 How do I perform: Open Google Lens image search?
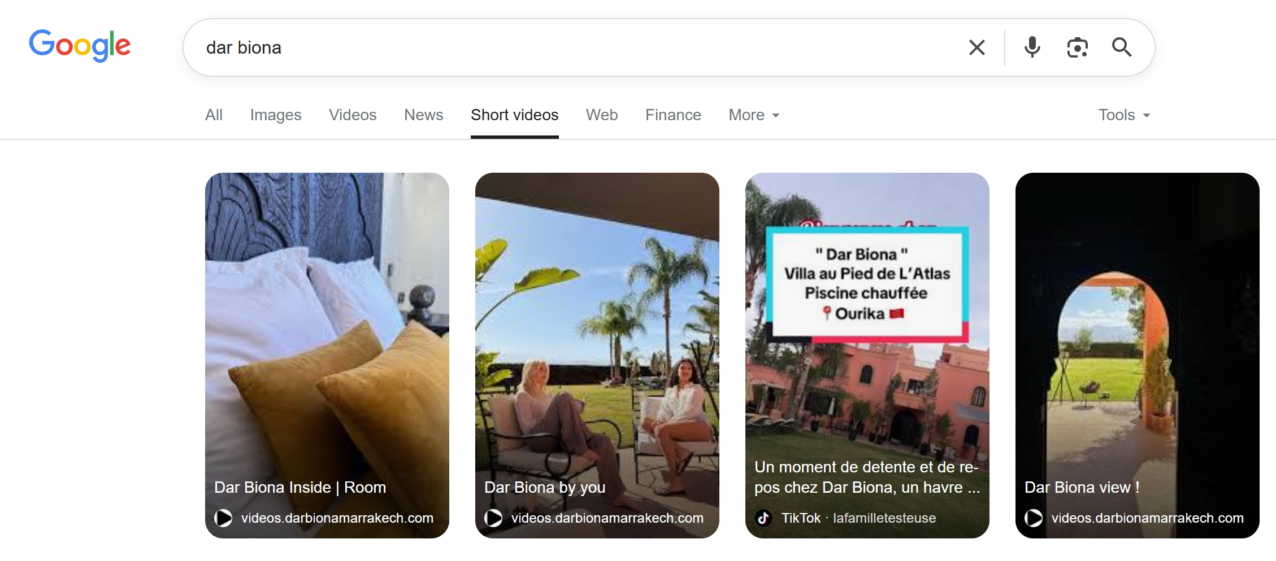(1077, 47)
